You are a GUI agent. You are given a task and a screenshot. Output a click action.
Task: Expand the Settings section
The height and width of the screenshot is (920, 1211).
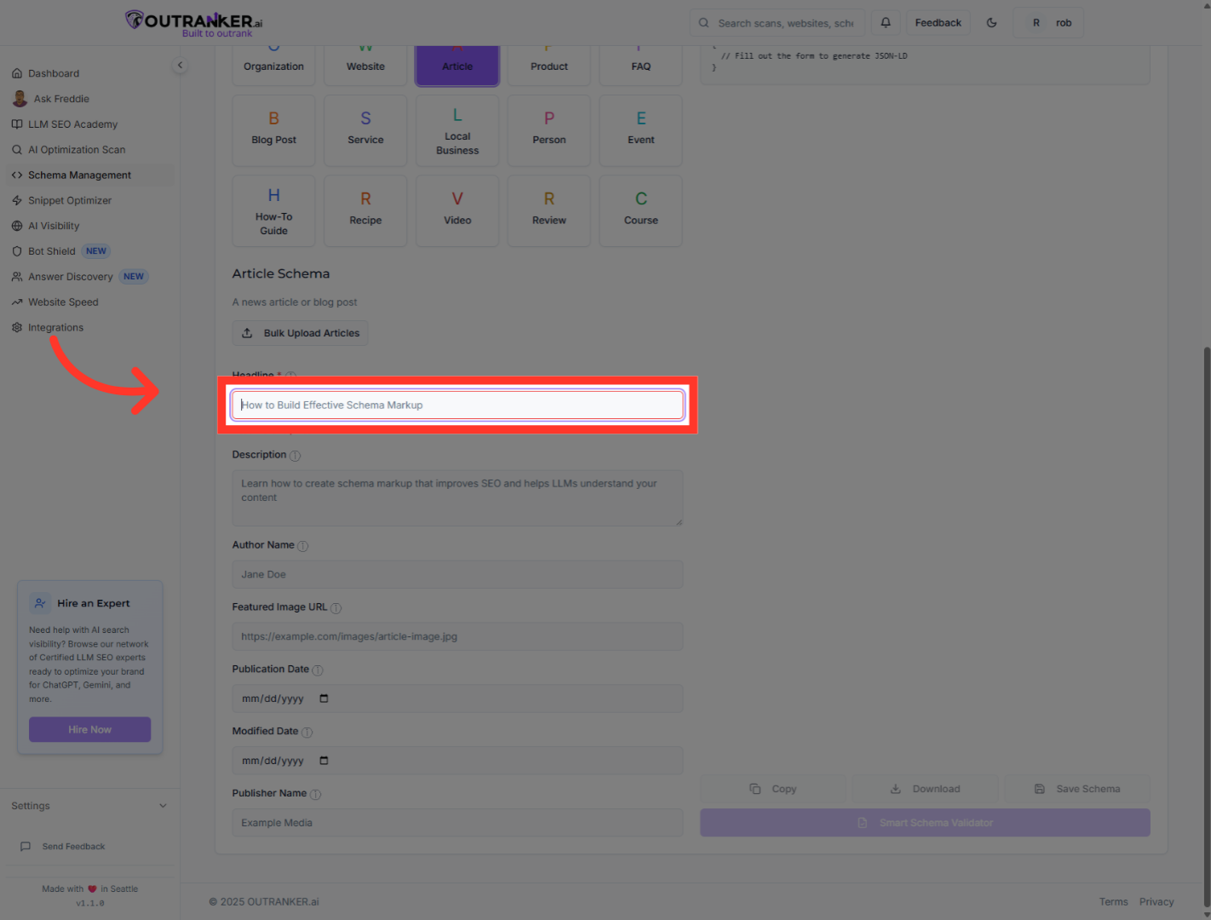tap(89, 806)
